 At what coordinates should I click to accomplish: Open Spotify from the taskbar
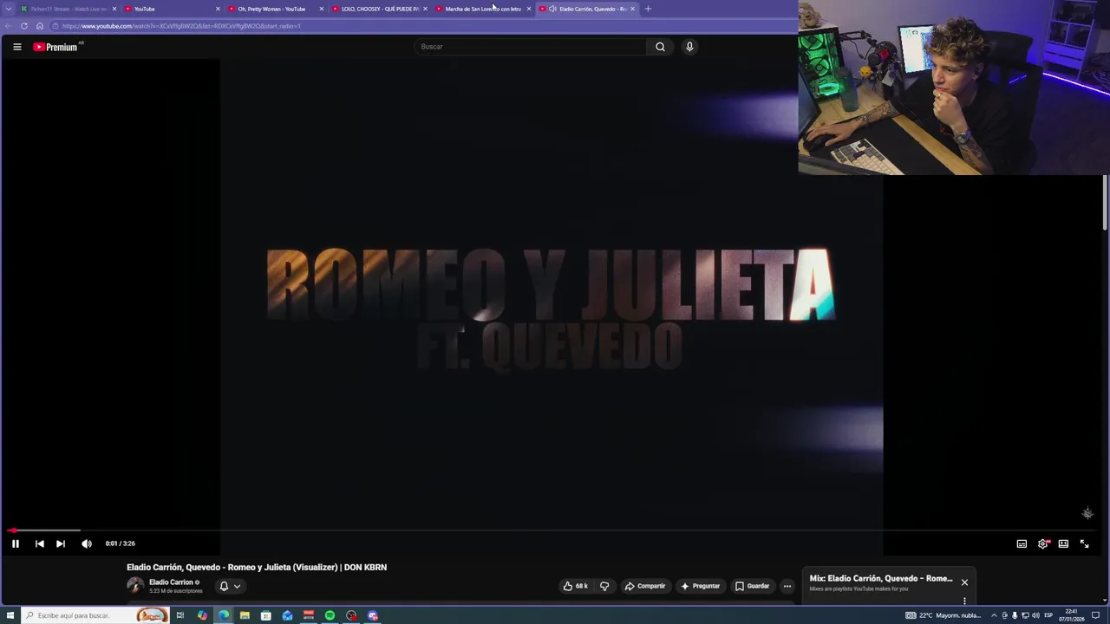pyautogui.click(x=330, y=615)
